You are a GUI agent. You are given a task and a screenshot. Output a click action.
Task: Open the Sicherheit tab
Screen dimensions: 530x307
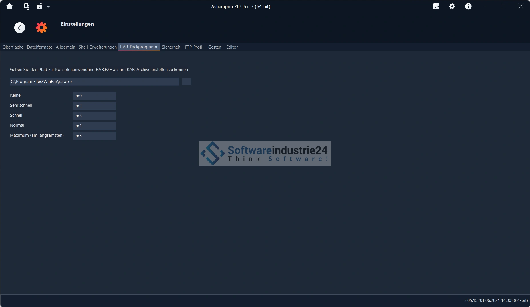point(171,47)
